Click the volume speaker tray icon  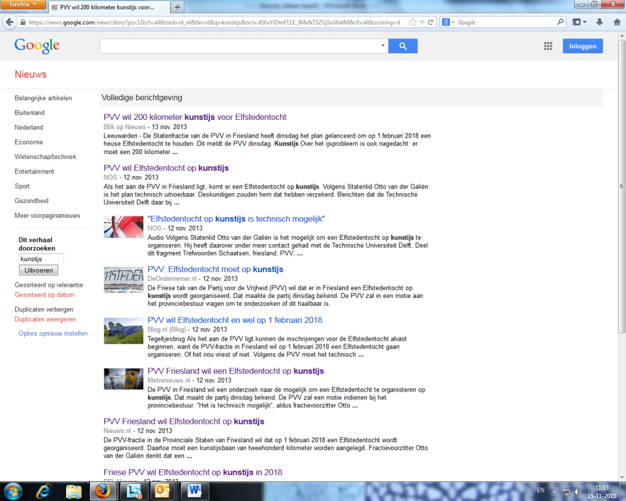click(578, 492)
